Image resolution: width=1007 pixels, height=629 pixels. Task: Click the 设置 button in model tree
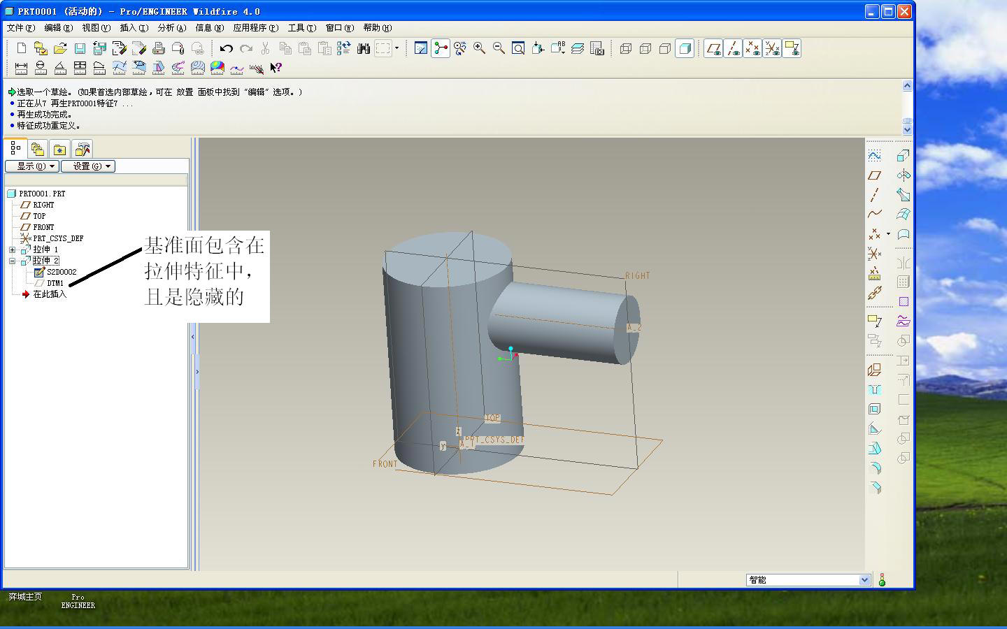(87, 166)
